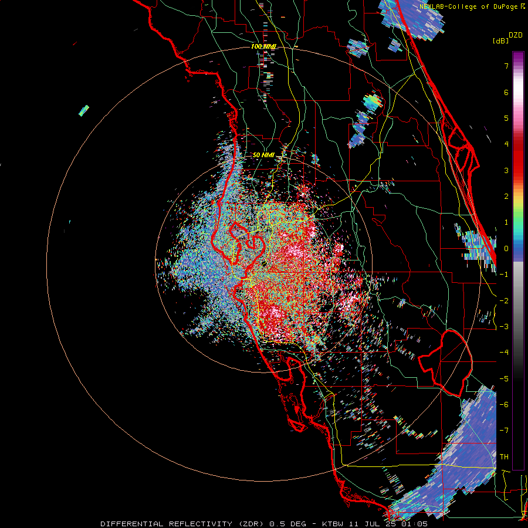Select the -4 tick label on the scale
Screen dimensions: 528x528
(x=504, y=353)
